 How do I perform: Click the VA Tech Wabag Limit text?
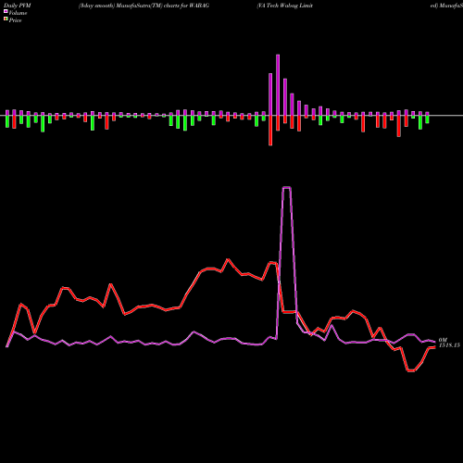285,6
